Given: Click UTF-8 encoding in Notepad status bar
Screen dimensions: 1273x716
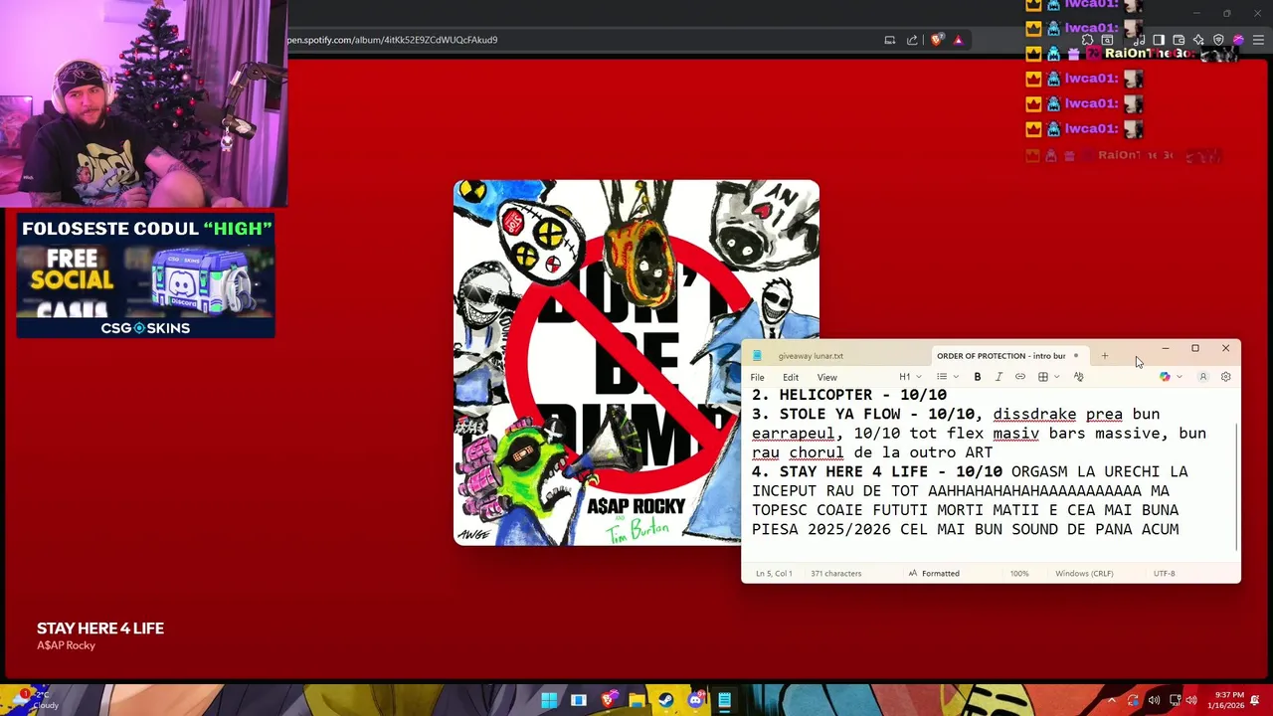Looking at the screenshot, I should 1164,574.
